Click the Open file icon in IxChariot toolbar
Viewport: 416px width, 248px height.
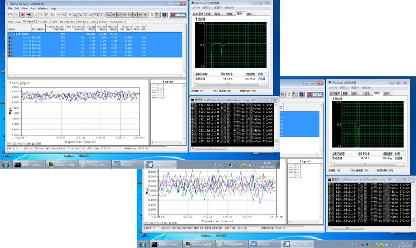[x=15, y=15]
